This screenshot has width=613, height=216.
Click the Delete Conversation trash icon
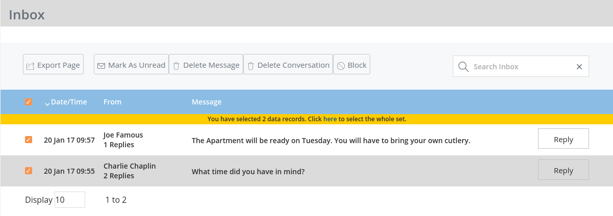251,66
